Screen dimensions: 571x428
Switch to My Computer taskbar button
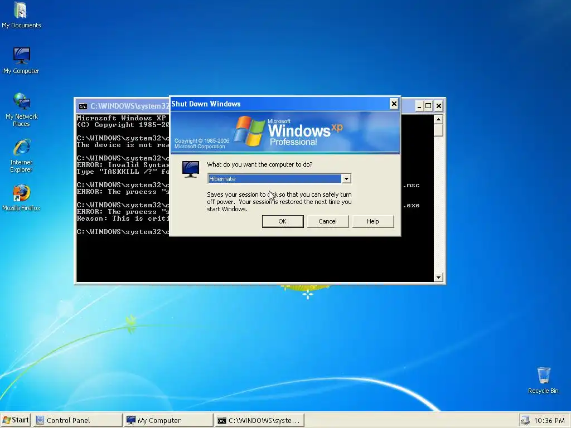click(168, 420)
